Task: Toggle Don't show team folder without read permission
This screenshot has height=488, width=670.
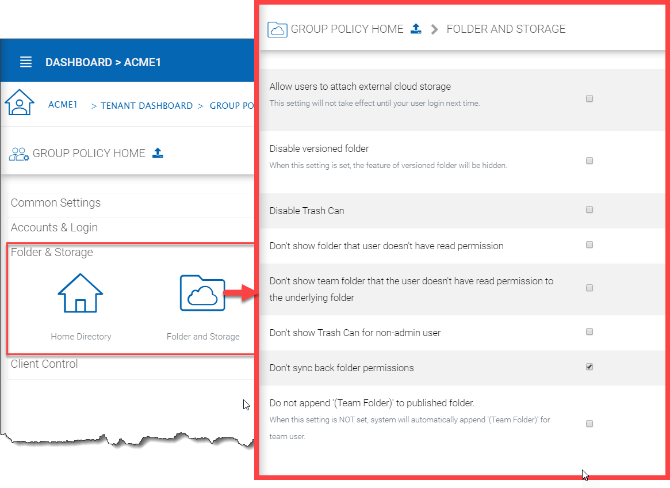Action: pos(589,288)
